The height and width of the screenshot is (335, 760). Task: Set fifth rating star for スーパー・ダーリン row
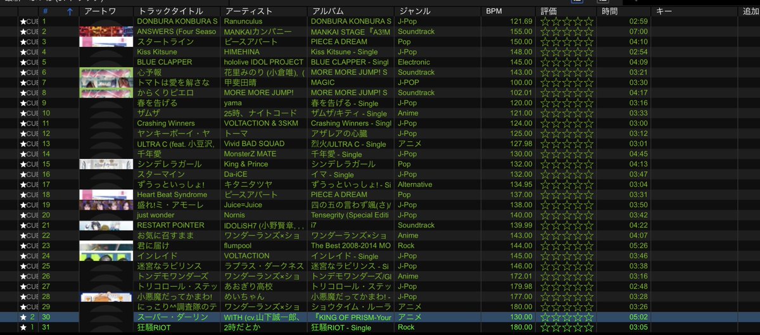588,317
